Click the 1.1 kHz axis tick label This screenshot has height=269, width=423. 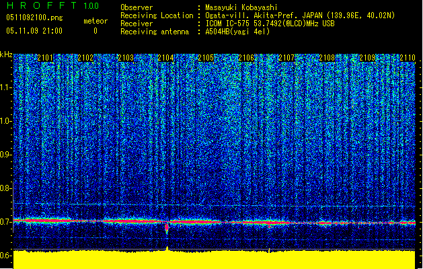click(5, 87)
